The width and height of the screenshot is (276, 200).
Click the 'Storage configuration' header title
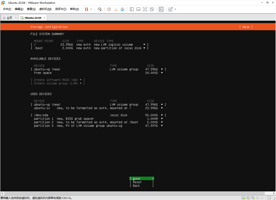[x=49, y=27]
